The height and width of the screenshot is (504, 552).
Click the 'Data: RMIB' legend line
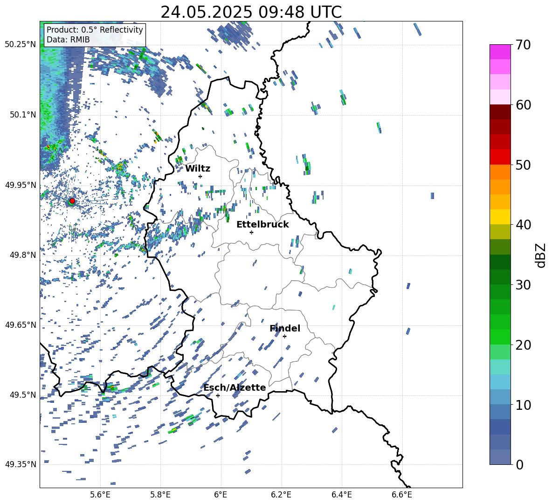click(68, 40)
